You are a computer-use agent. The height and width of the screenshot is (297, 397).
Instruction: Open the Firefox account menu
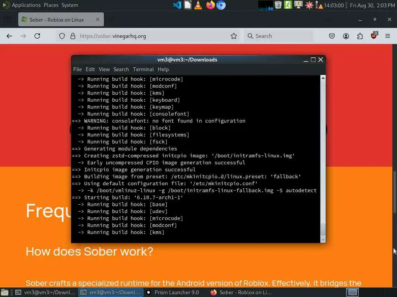coord(346,36)
